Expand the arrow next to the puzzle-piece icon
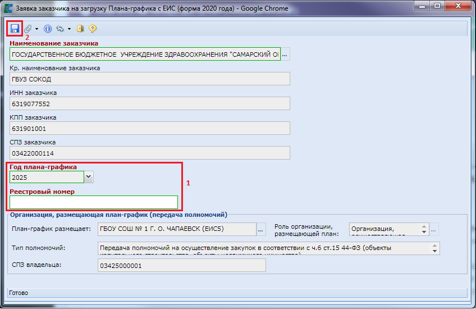The width and height of the screenshot is (476, 309). pos(69,29)
